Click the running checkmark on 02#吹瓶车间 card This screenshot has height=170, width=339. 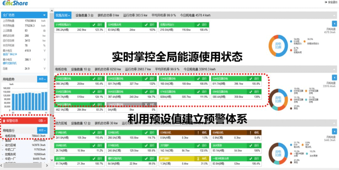coord(146,25)
